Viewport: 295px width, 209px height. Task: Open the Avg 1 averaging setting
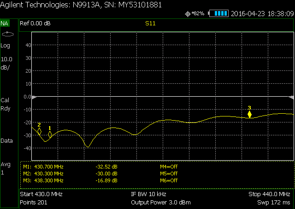(x=6, y=168)
